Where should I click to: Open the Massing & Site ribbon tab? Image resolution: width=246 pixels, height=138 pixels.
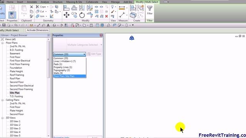pyautogui.click(x=74, y=2)
